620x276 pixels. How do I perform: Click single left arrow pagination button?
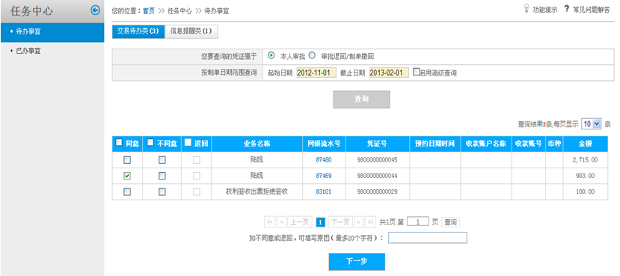pyautogui.click(x=281, y=222)
